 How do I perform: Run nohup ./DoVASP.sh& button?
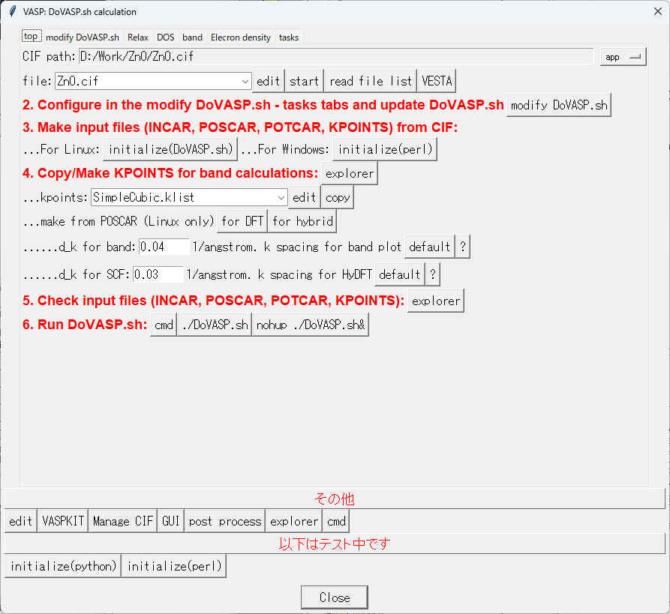pyautogui.click(x=311, y=325)
